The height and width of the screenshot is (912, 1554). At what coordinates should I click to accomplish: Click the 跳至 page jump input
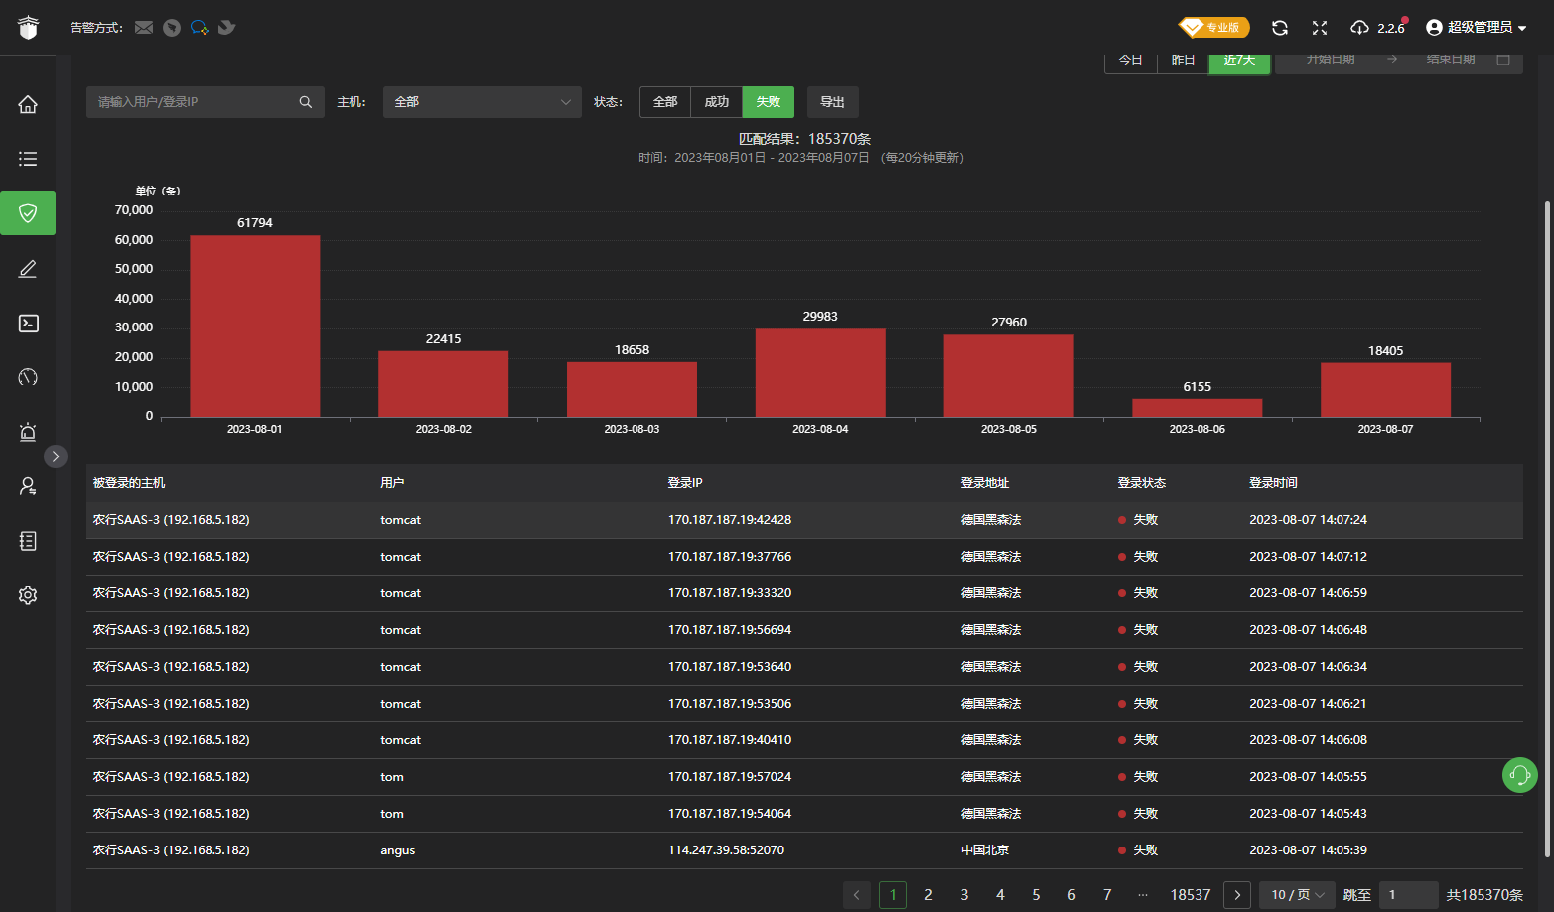1408,895
